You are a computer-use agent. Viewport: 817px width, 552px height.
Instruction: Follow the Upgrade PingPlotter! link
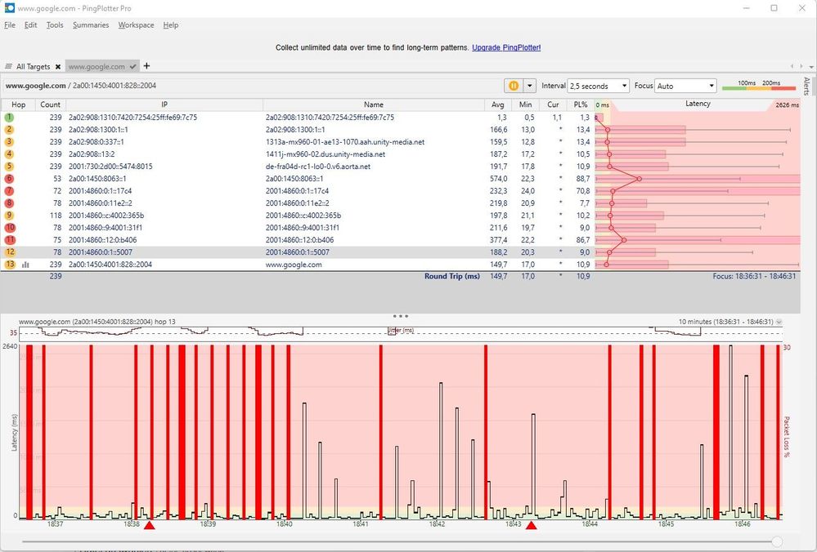click(x=506, y=47)
